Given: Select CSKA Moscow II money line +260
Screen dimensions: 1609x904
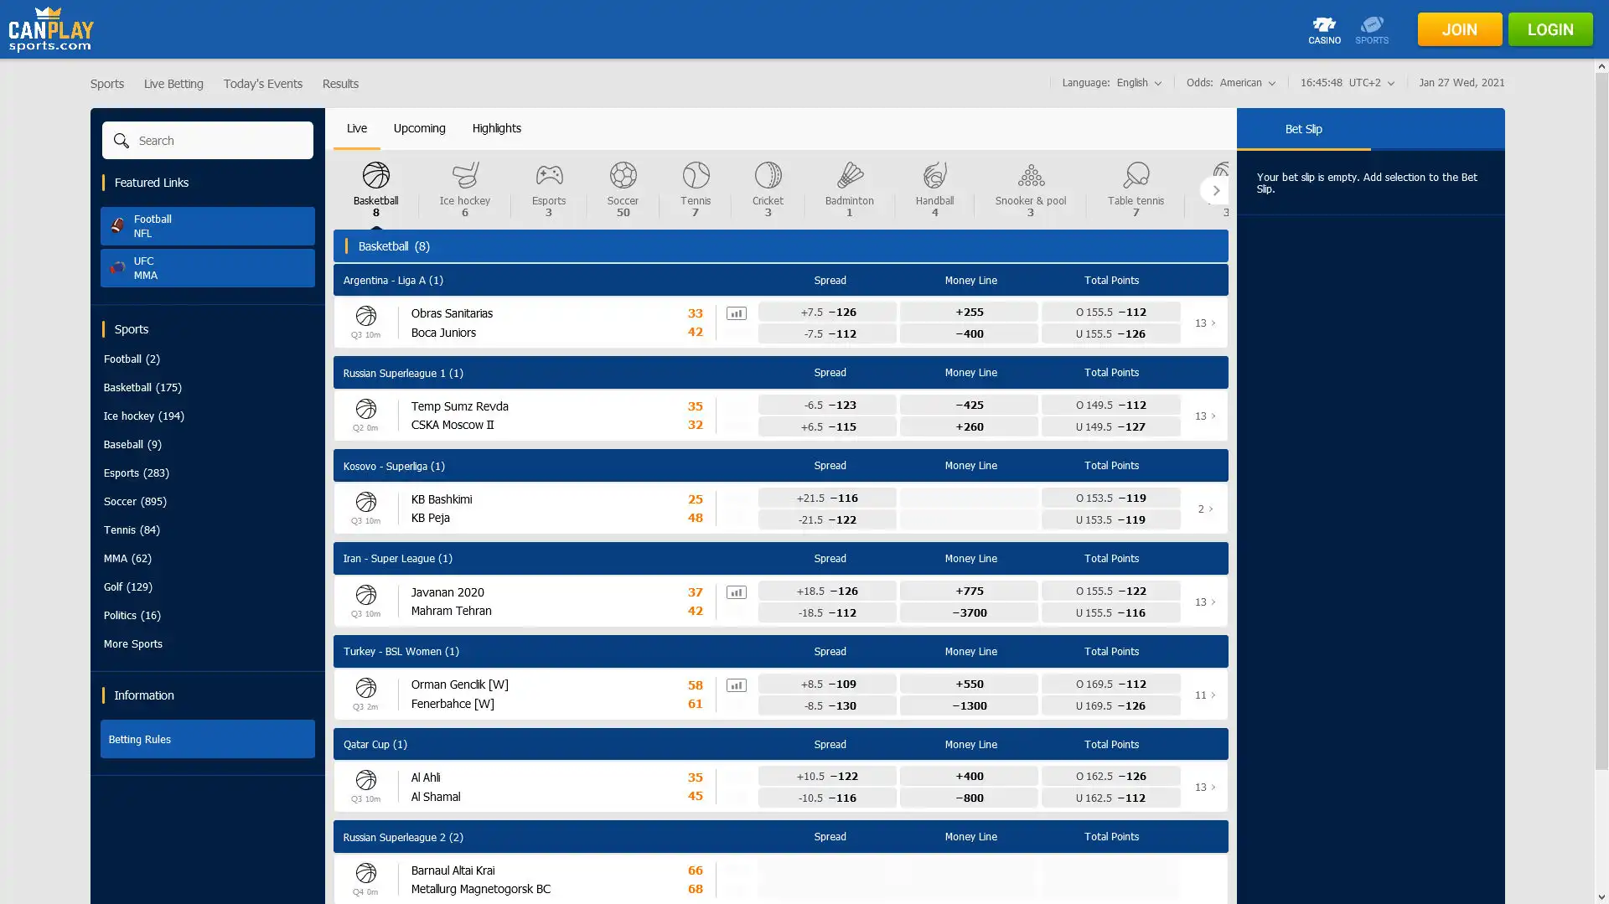Looking at the screenshot, I should click(x=969, y=426).
